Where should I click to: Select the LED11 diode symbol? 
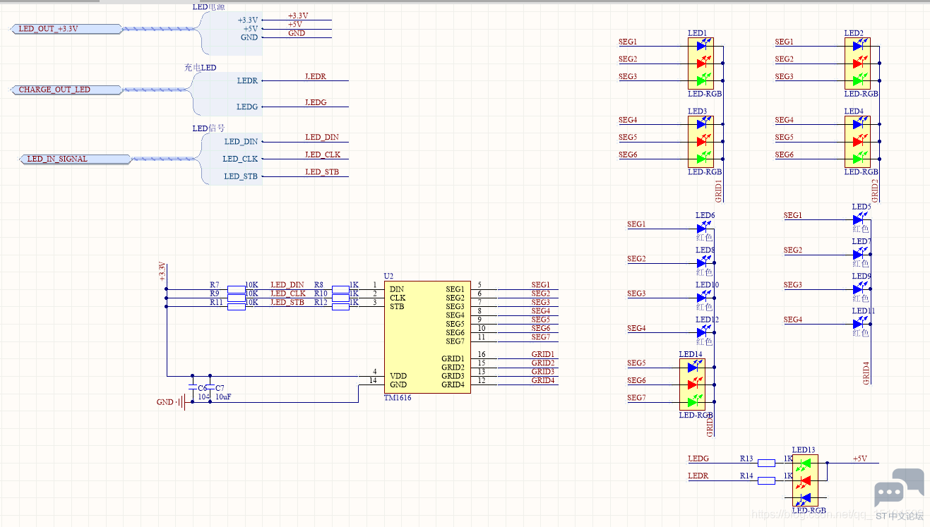click(859, 323)
